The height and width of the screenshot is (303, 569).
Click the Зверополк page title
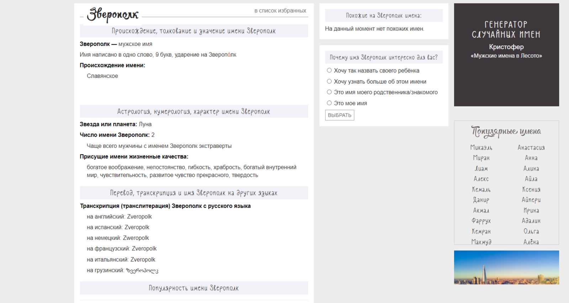pos(113,15)
